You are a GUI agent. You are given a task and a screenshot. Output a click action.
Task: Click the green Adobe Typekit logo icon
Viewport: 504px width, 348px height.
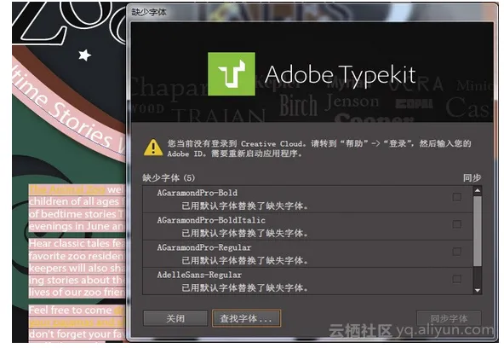click(232, 74)
